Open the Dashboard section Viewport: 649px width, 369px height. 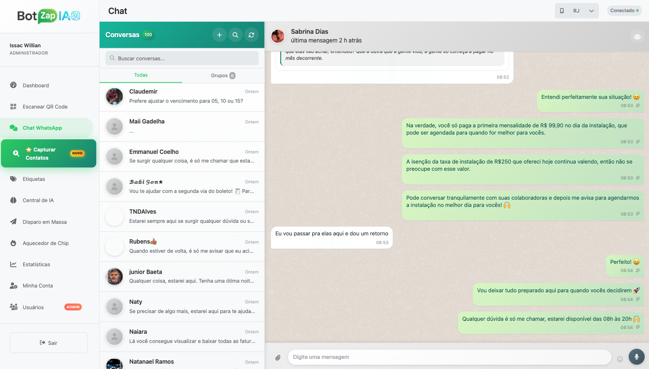(36, 85)
